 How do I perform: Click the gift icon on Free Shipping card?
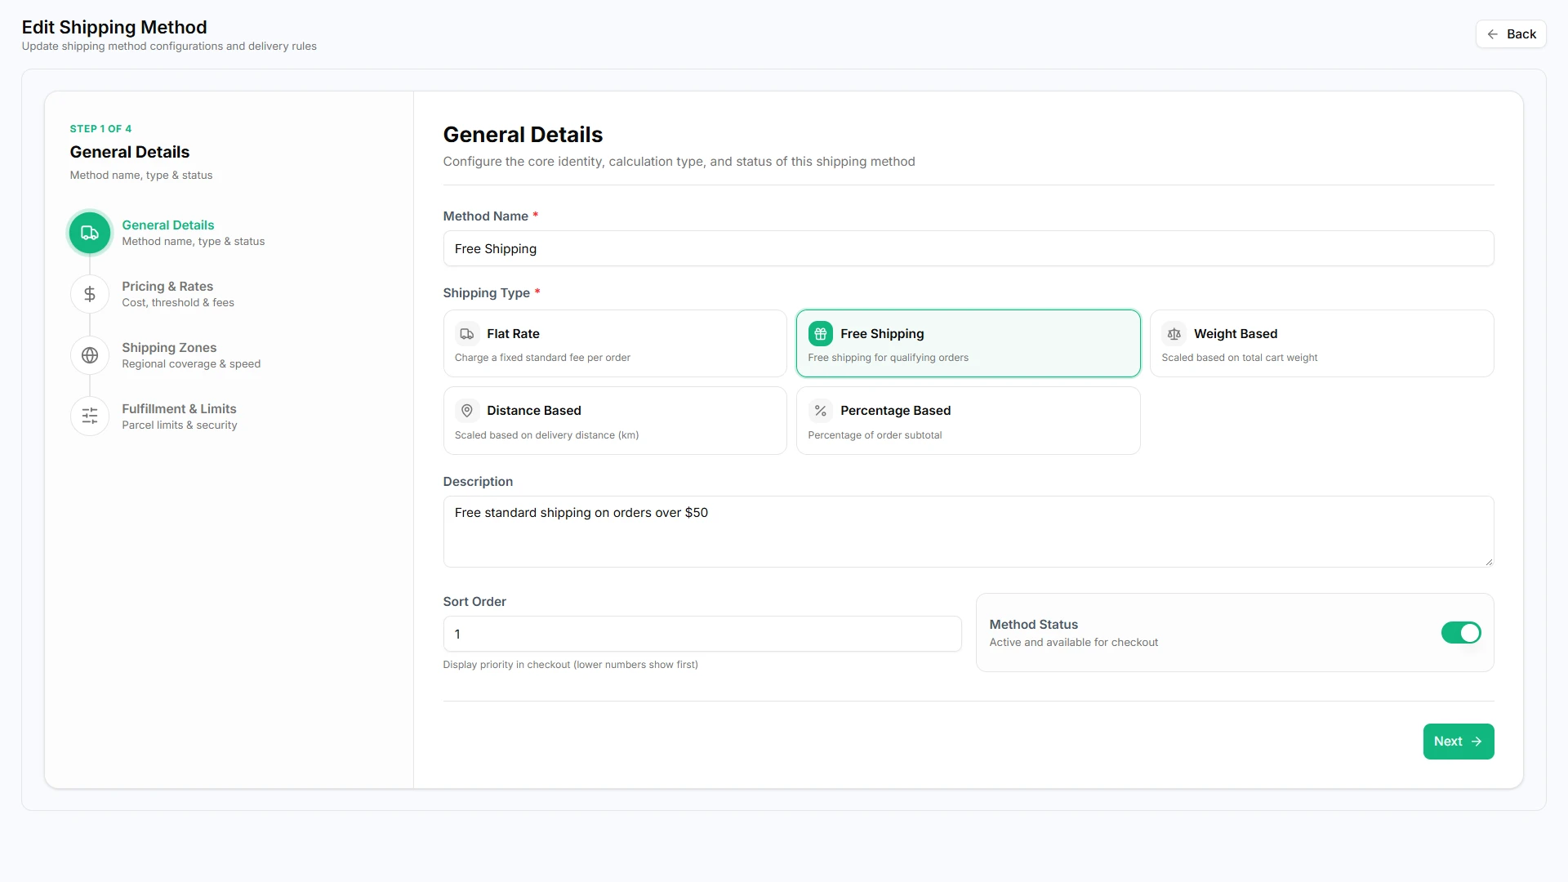(821, 334)
